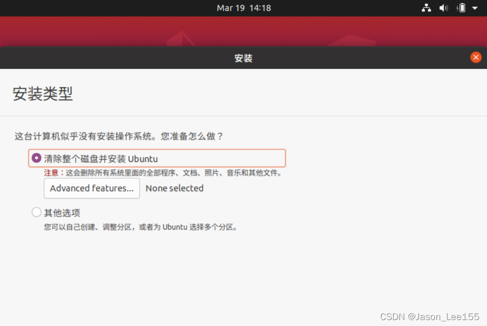This screenshot has height=326, width=487.
Task: Click the 这台计算机似乎没有安装操作系统 question text
Action: pos(119,136)
